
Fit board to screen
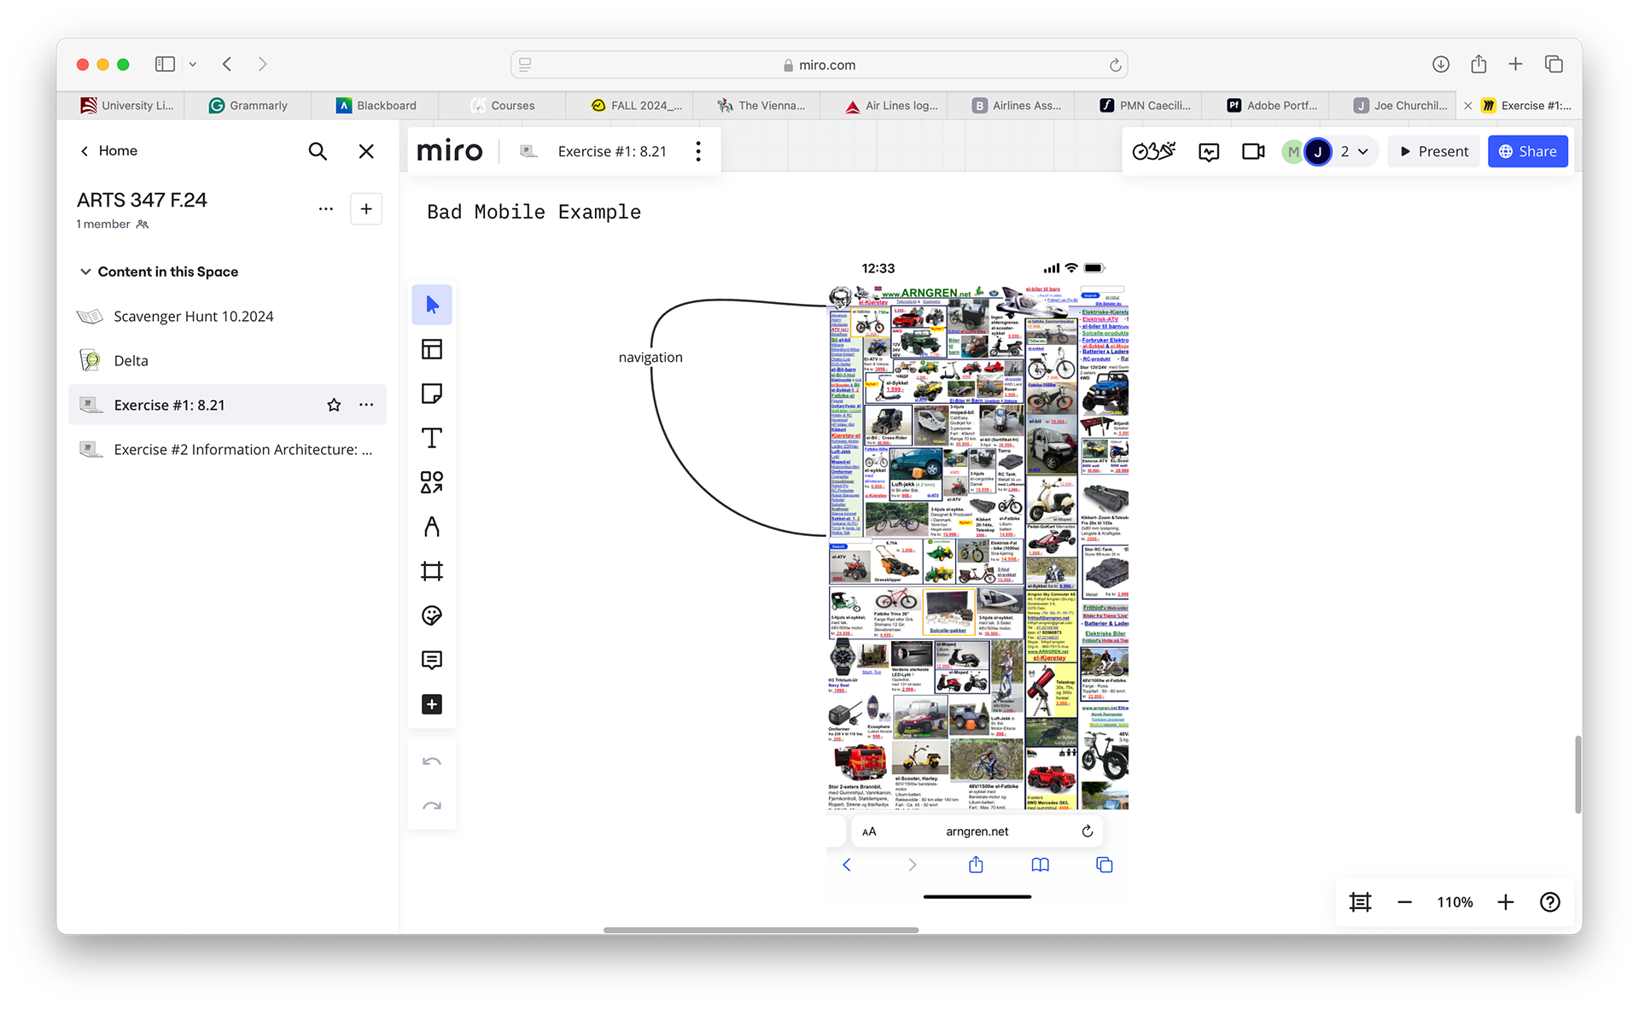click(1360, 902)
